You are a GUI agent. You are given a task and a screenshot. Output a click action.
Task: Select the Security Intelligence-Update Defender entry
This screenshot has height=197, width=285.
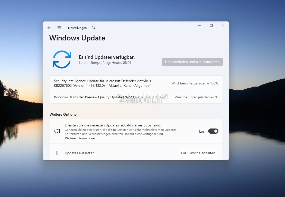pyautogui.click(x=104, y=83)
